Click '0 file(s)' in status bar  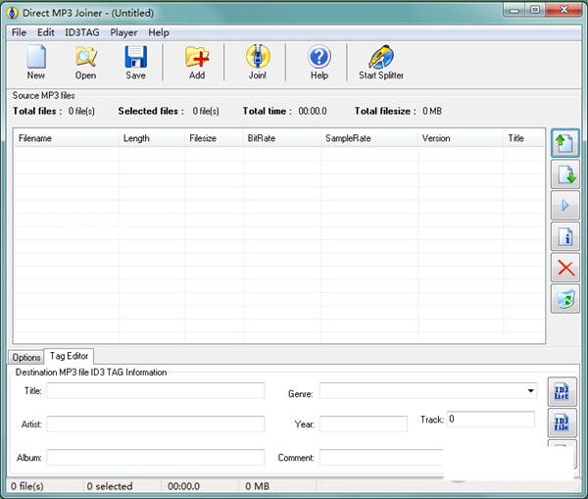pos(27,486)
